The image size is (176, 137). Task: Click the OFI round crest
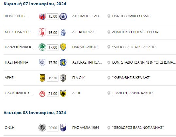click(x=42, y=128)
